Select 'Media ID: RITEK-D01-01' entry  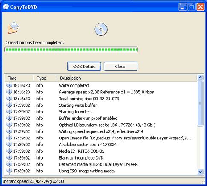coord(82,151)
